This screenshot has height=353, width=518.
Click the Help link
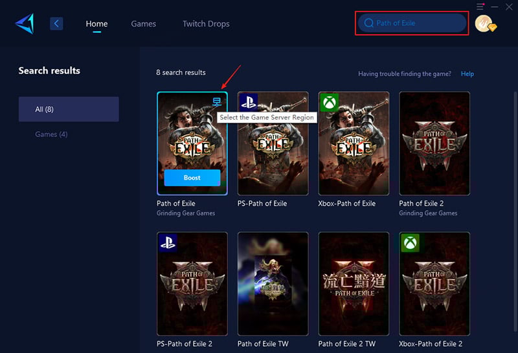467,74
